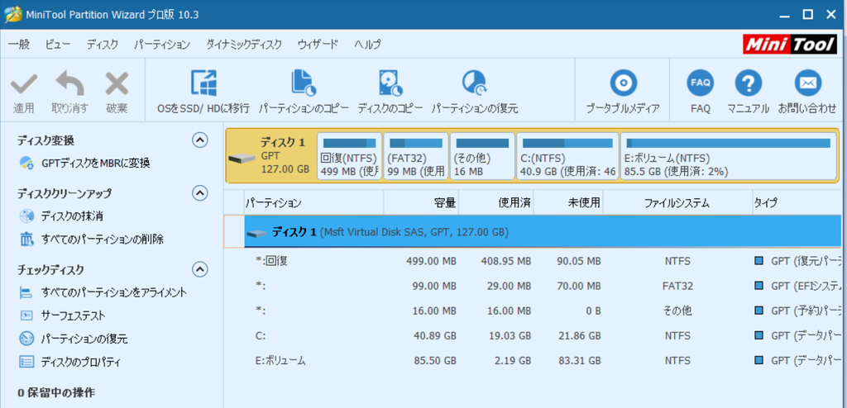
Task: Open the パーティションの復元 toolbar icon
Action: click(475, 83)
